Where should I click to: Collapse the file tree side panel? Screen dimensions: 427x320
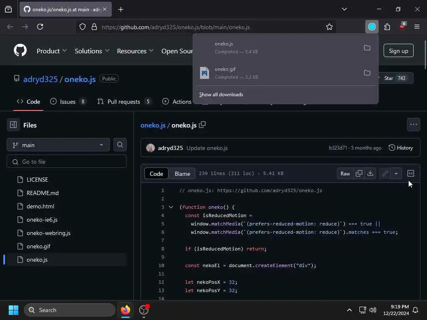tap(13, 125)
